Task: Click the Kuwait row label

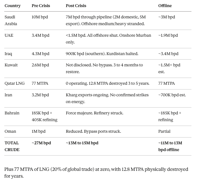Action: tap(11, 65)
